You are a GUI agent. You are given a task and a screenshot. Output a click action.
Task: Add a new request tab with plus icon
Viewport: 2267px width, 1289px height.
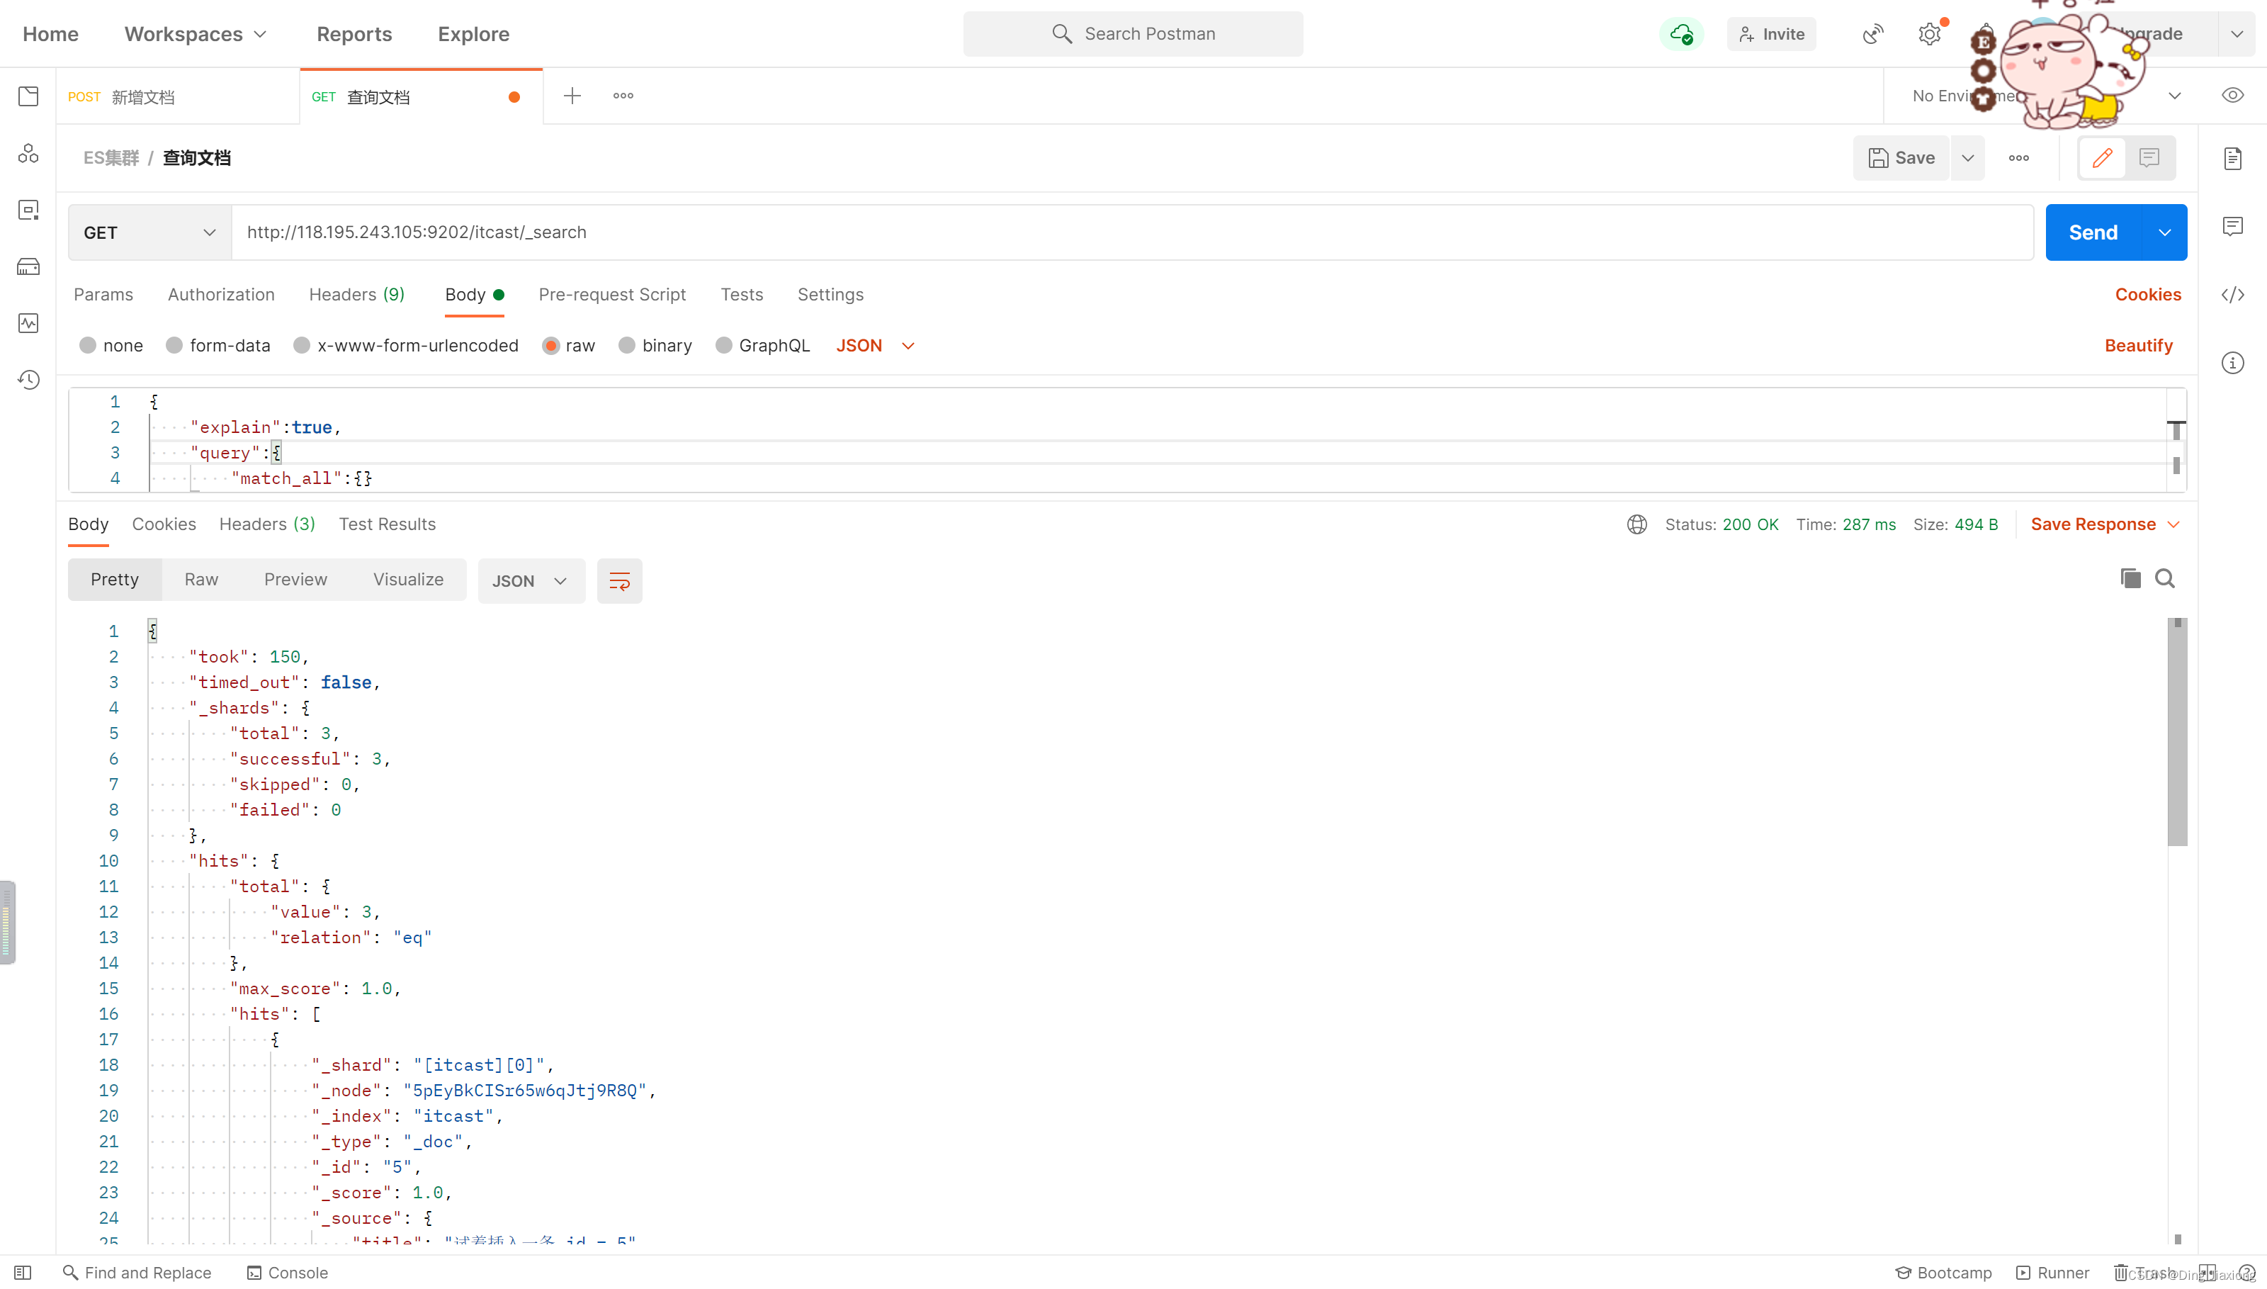pyautogui.click(x=572, y=96)
